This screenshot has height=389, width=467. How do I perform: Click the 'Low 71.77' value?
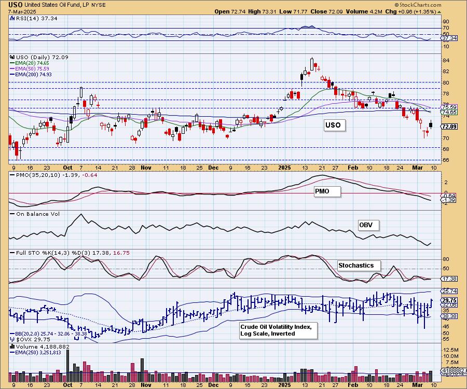[x=293, y=11]
